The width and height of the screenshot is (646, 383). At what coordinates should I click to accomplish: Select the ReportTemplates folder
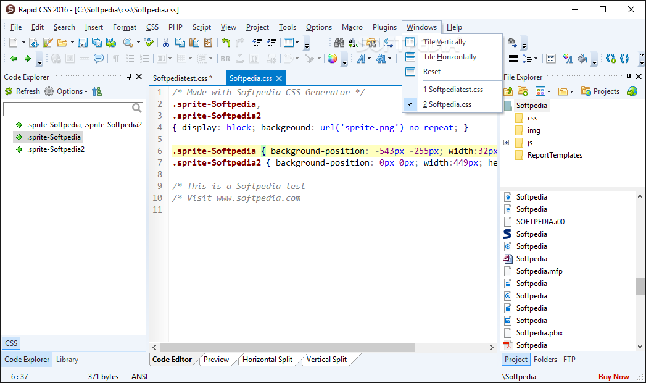(x=555, y=155)
